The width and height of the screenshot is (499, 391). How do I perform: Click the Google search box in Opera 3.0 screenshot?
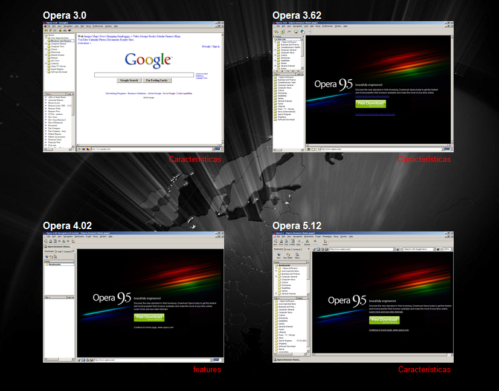[x=144, y=74]
